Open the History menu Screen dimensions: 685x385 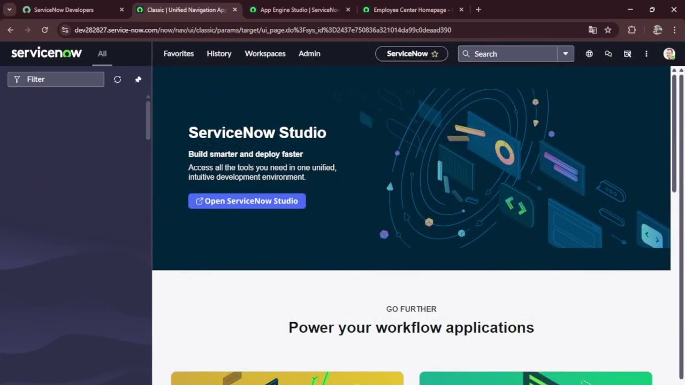point(219,53)
